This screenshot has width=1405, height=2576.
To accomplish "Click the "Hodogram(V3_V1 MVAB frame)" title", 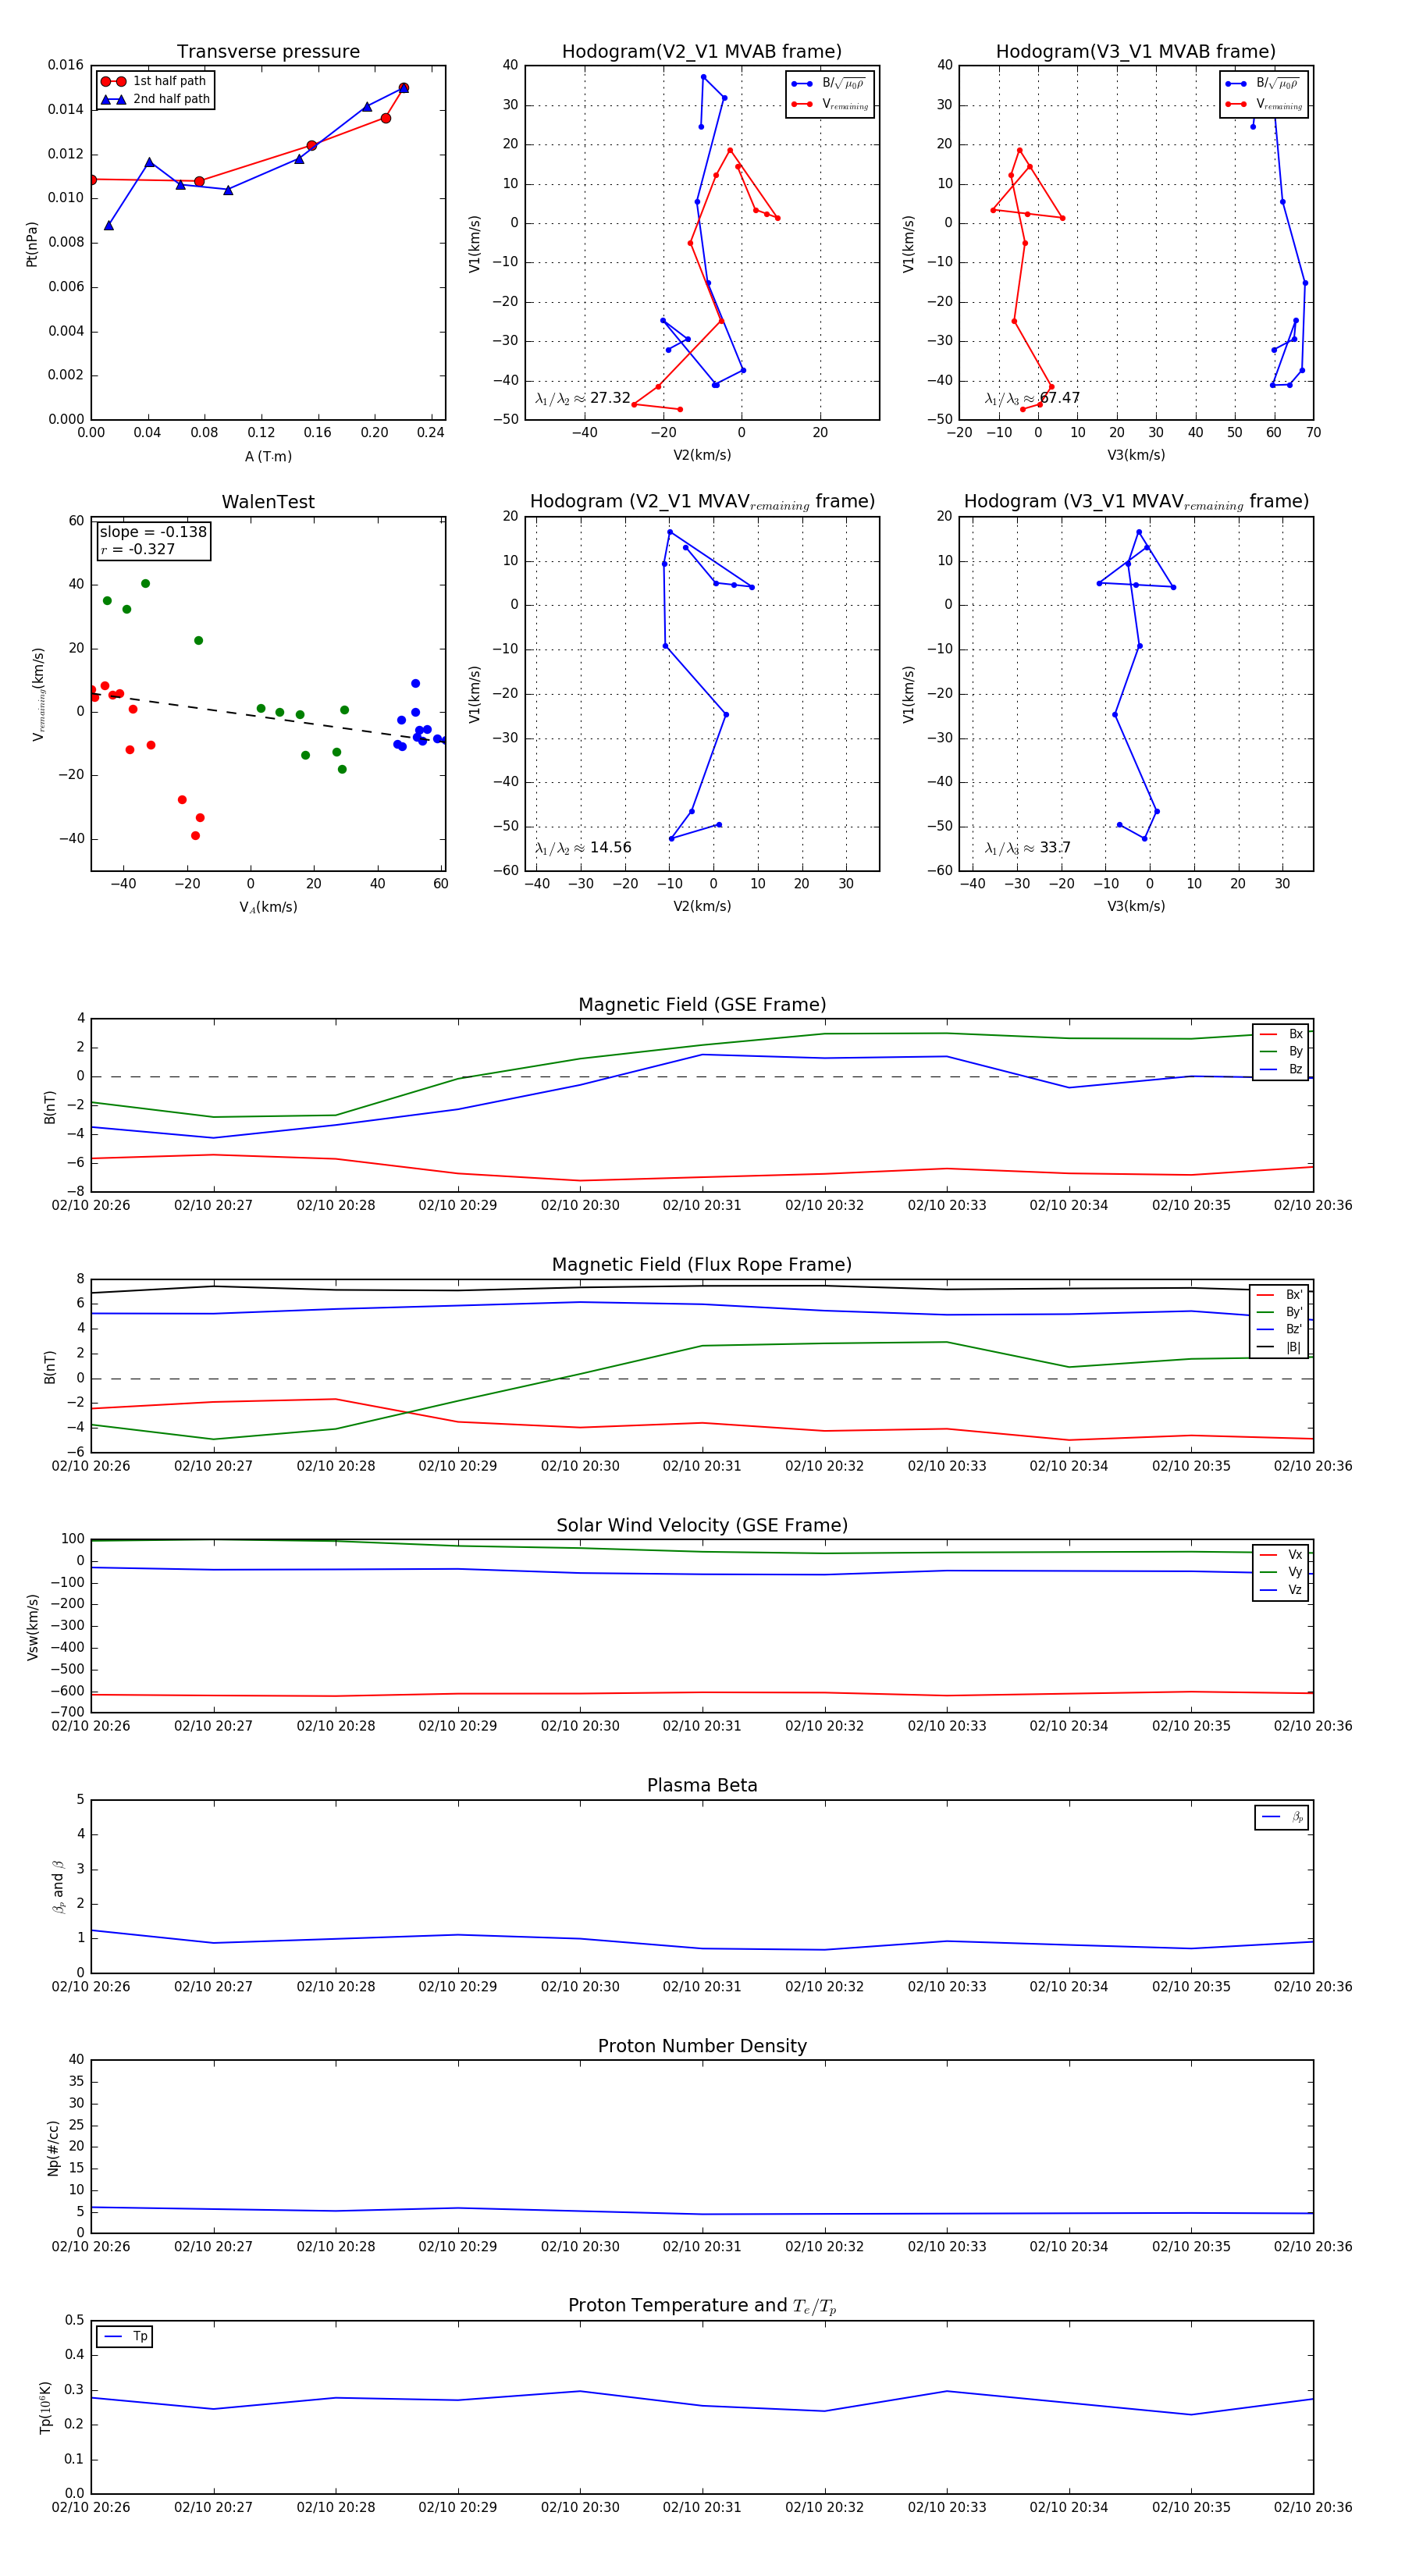I will 1136,52.
